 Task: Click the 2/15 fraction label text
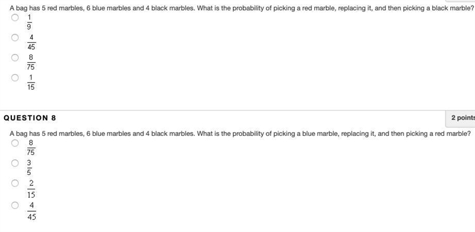[31, 188]
